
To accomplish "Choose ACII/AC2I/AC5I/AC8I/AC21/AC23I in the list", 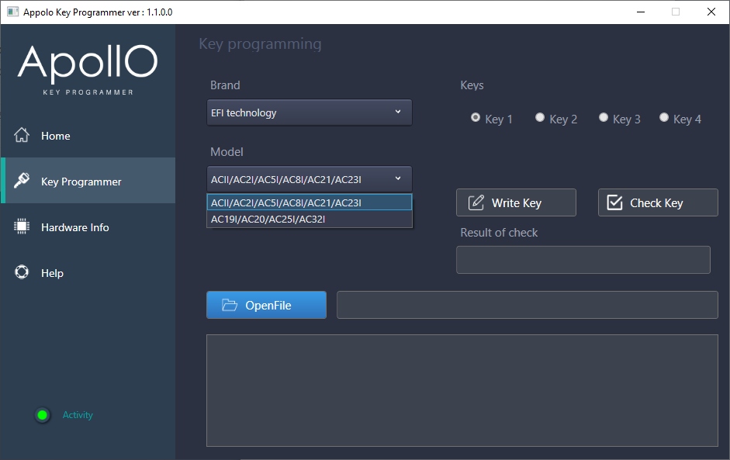I will point(309,202).
